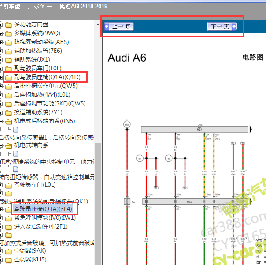Select 副驾驶员车门(L0L) tree entry
The height and width of the screenshot is (265, 266).
pyautogui.click(x=38, y=69)
